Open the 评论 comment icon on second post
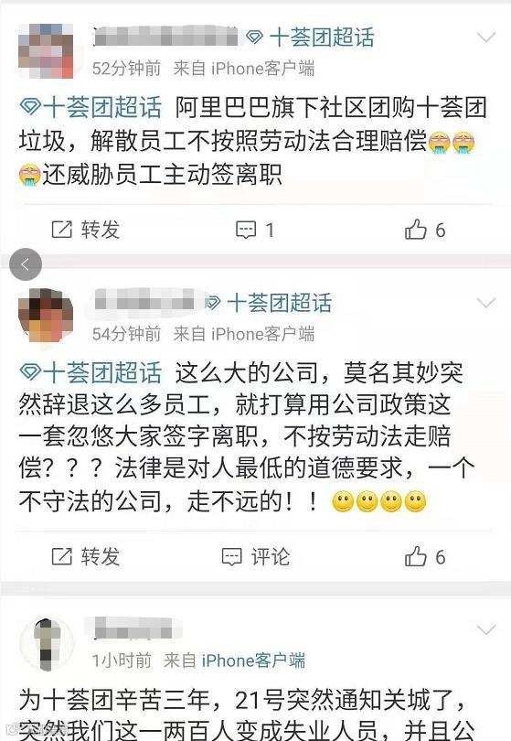The height and width of the screenshot is (741, 511). pos(232,557)
